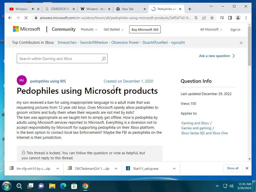Screen dimensions: 256x192
Task: Toggle the browser side panel icon
Action: click(x=230, y=18)
